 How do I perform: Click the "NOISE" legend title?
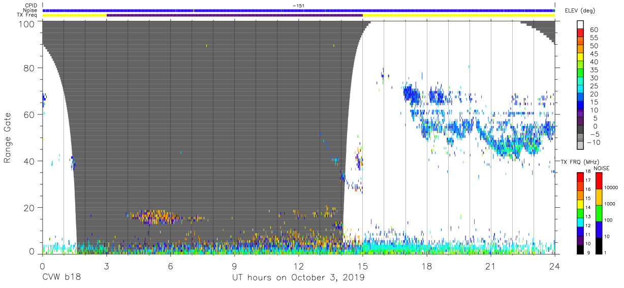(601, 168)
